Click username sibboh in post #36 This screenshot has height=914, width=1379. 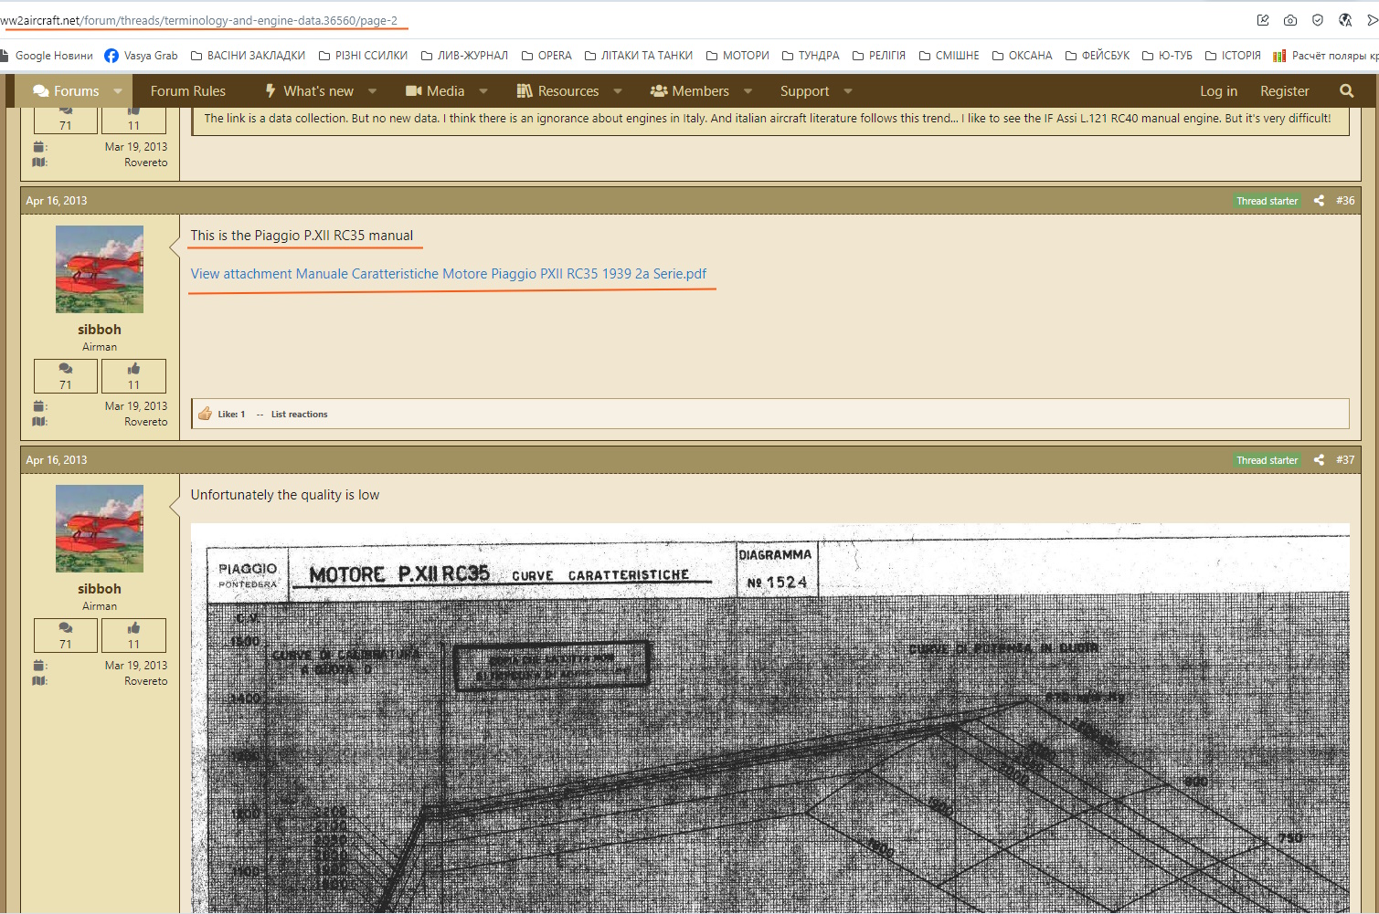coord(100,330)
